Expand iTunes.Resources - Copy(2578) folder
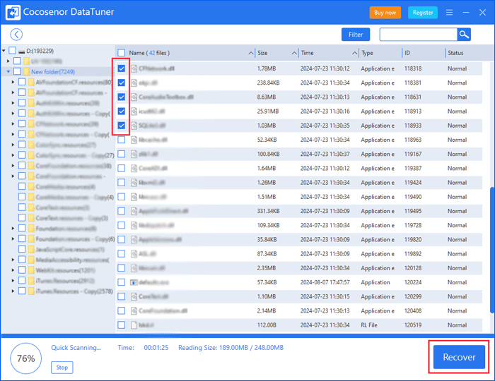Image resolution: width=495 pixels, height=381 pixels. point(13,291)
